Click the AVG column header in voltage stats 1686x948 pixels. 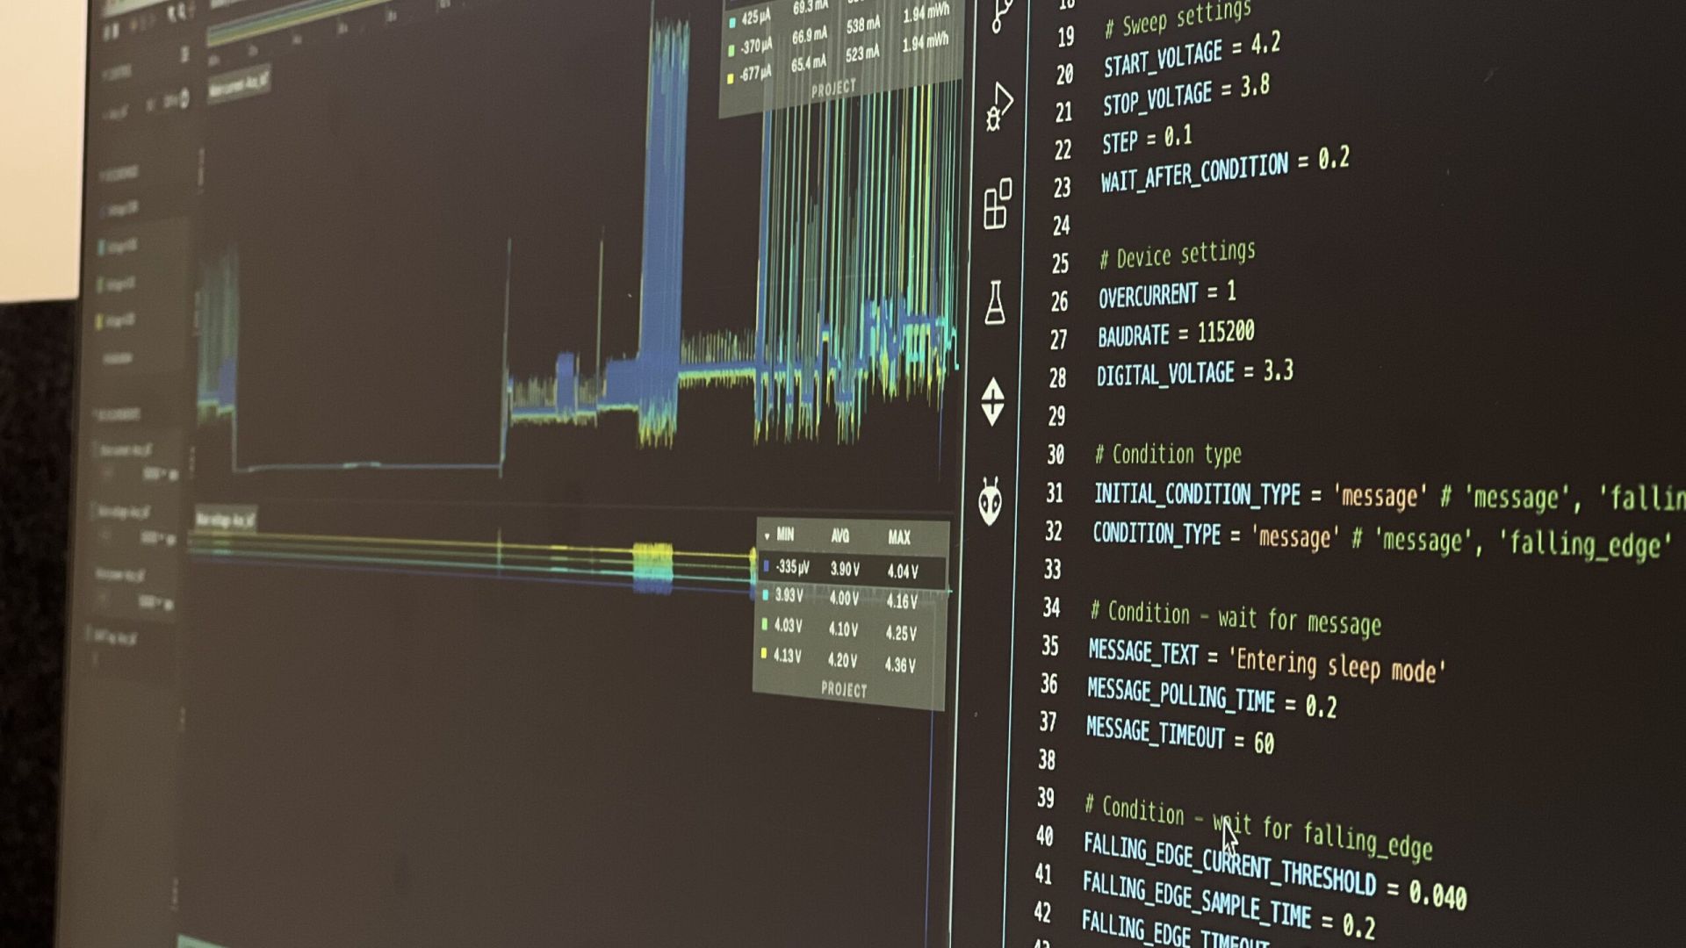(840, 535)
